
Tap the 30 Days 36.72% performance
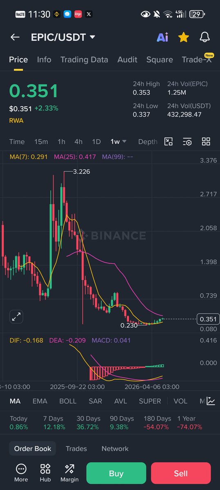tap(88, 423)
